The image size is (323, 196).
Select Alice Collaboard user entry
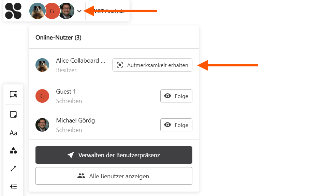point(80,61)
